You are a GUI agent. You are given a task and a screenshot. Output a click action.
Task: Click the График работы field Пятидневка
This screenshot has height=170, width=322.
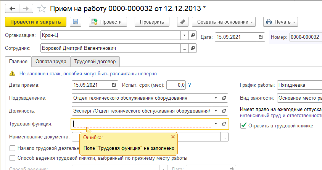[x=299, y=85]
